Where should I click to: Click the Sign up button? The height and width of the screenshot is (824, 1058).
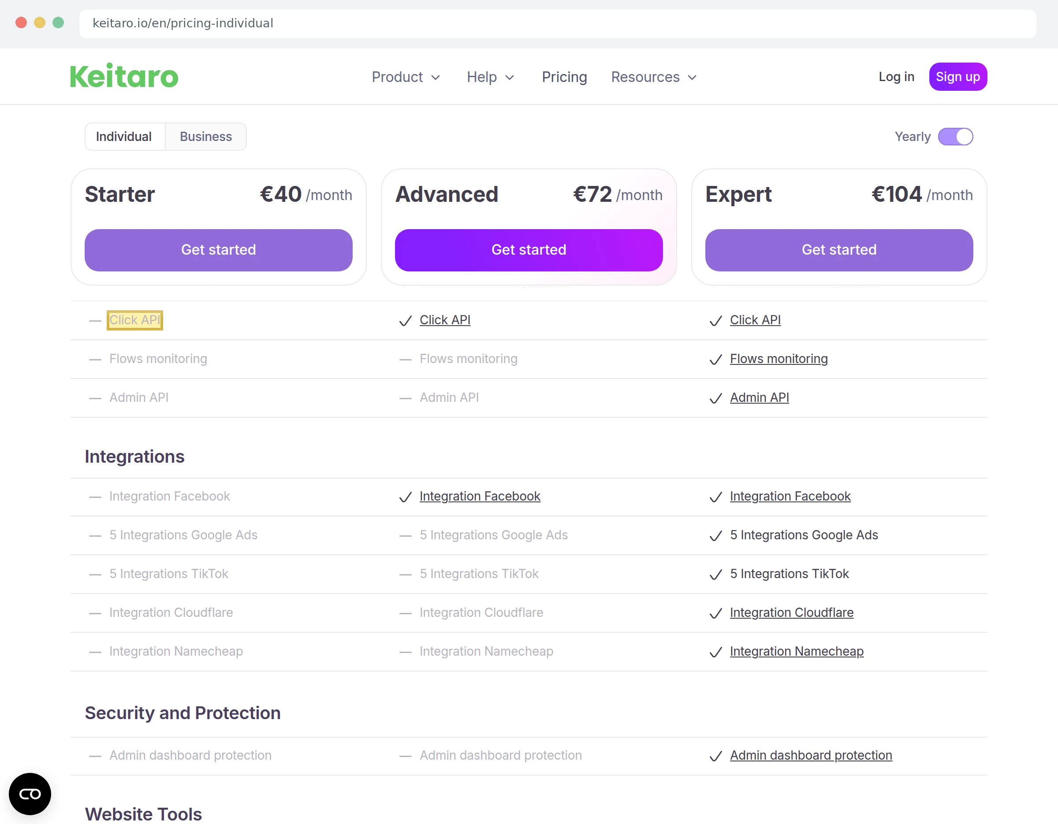(x=958, y=77)
